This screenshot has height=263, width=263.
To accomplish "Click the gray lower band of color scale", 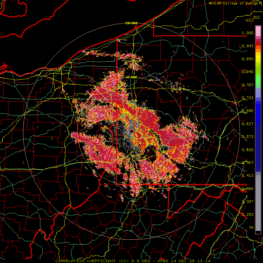I will point(258,203).
